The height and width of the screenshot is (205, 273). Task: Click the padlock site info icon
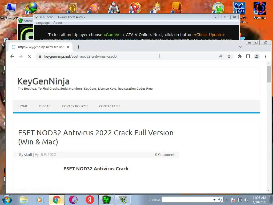[40, 56]
